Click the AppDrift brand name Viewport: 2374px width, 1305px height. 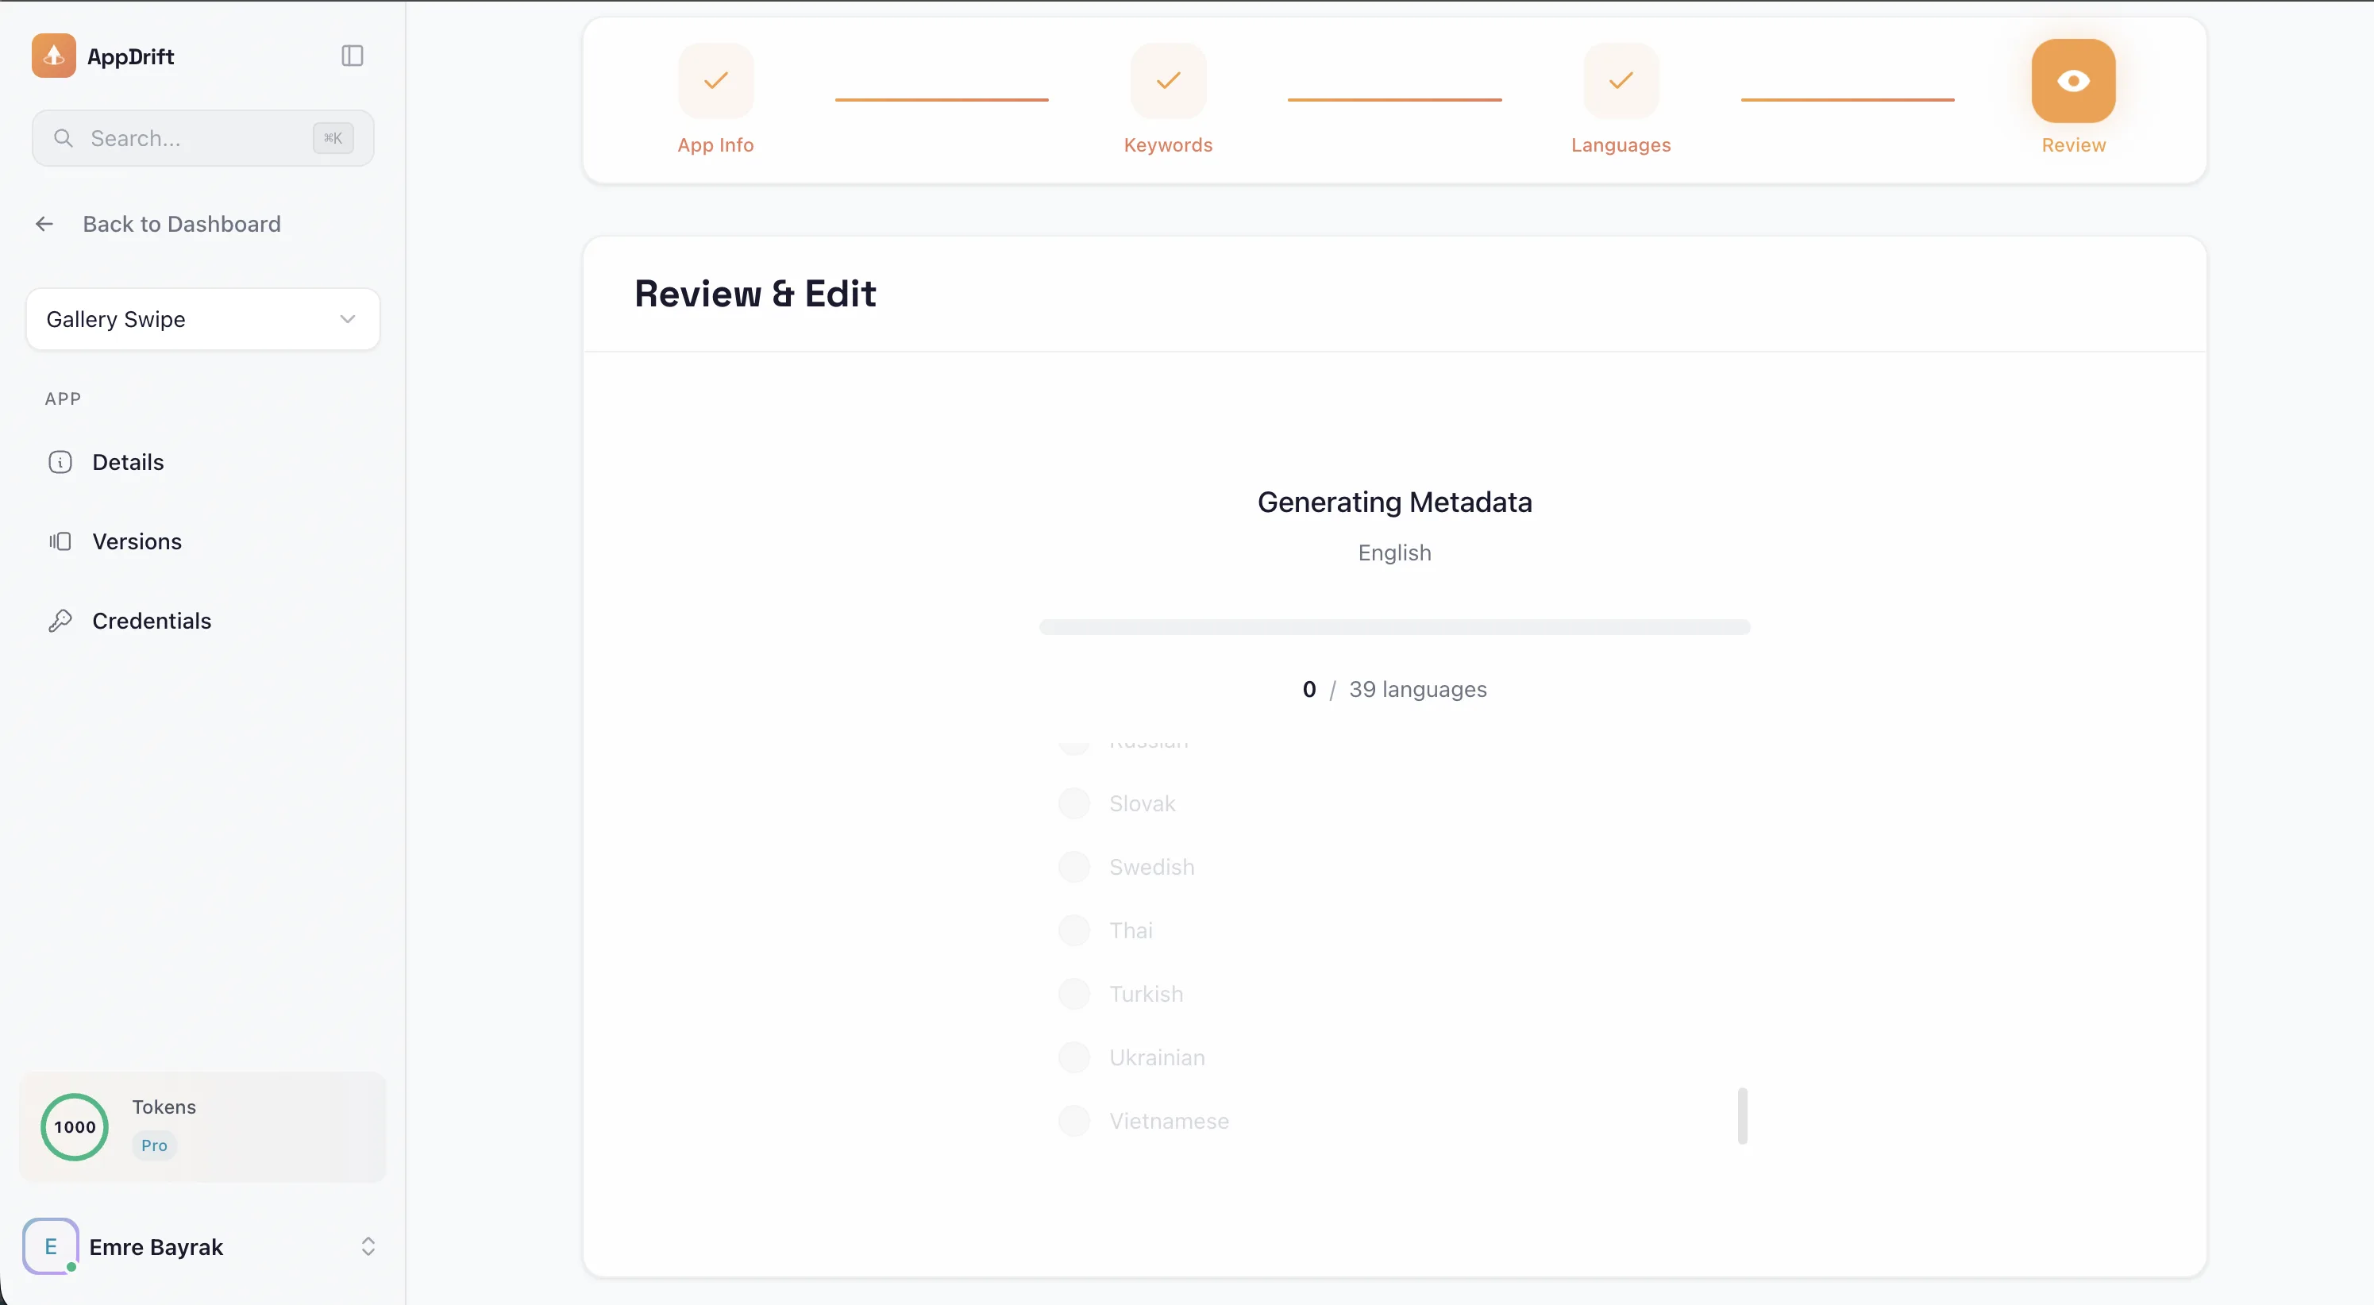[131, 57]
